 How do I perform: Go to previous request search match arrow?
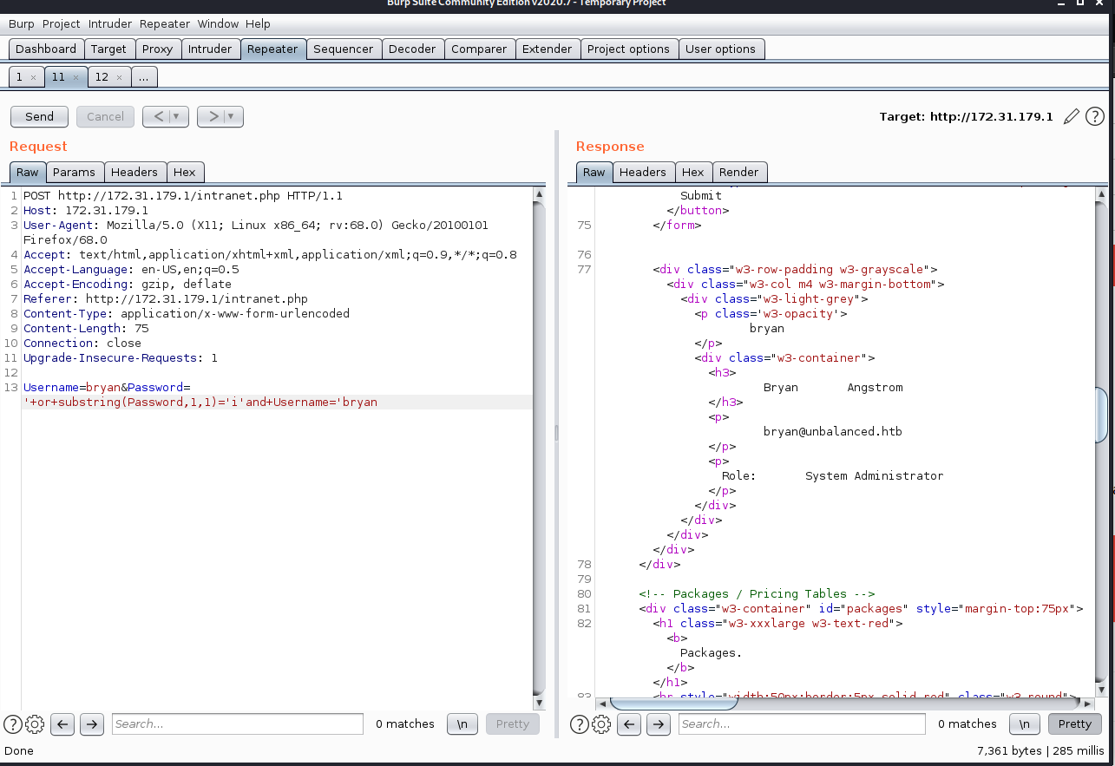click(62, 724)
